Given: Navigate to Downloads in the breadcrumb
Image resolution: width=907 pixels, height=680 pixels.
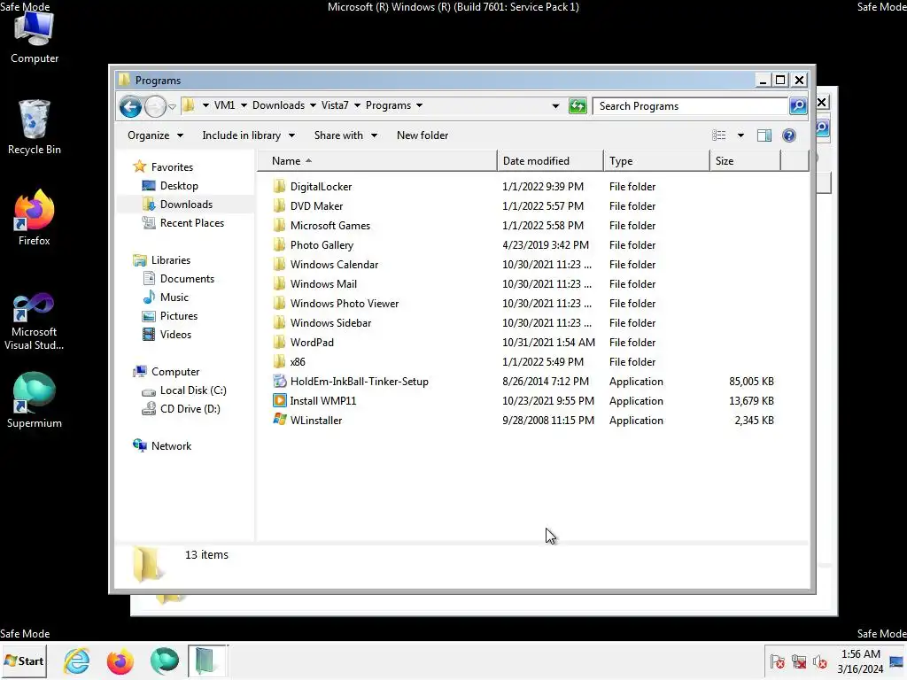Looking at the screenshot, I should tap(278, 105).
